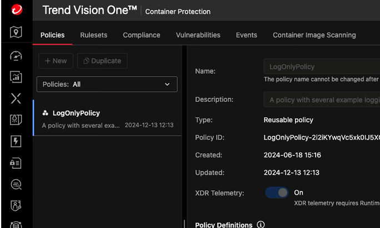Screen dimensions: 380x228
Task: Expand the Policies: All filter dropdown
Action: point(107,84)
